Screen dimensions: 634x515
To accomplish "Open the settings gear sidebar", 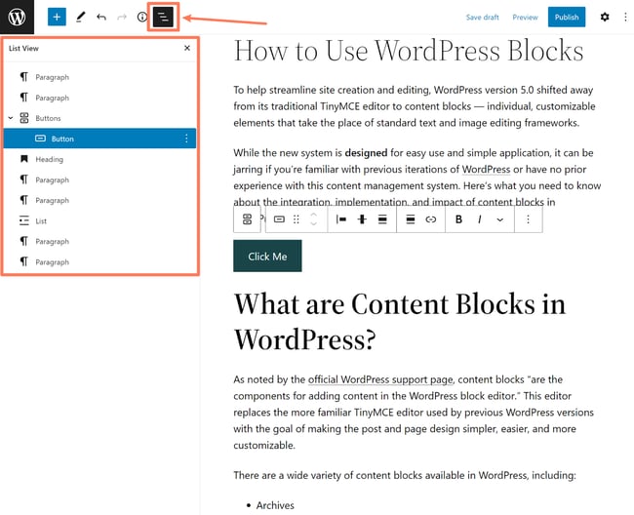I will [605, 17].
